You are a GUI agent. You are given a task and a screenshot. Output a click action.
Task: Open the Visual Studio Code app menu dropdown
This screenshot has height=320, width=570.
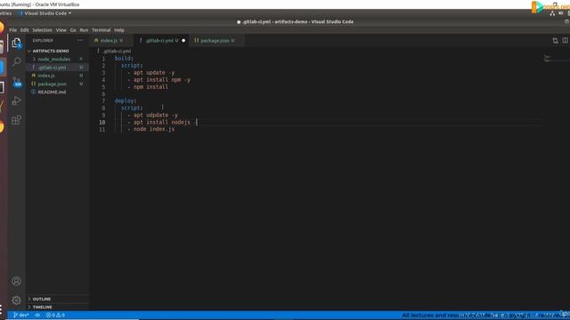tap(45, 13)
